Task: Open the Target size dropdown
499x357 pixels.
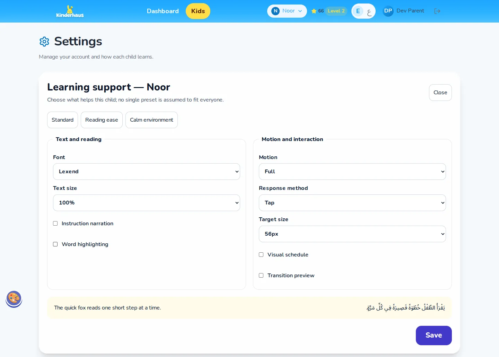Action: (x=352, y=234)
